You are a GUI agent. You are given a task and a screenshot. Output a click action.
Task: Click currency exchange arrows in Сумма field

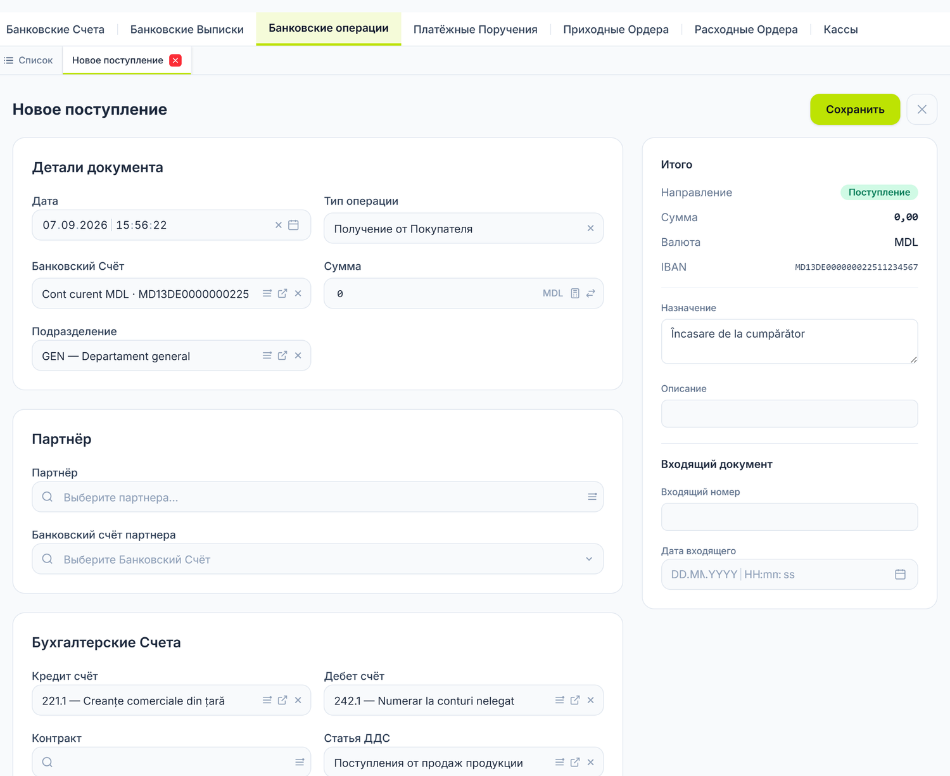point(590,293)
